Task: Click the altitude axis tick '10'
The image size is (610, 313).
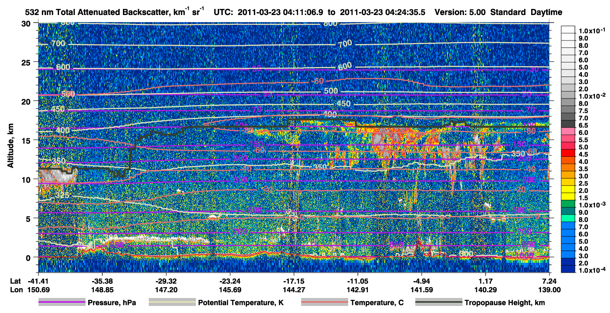Action: pyautogui.click(x=27, y=179)
